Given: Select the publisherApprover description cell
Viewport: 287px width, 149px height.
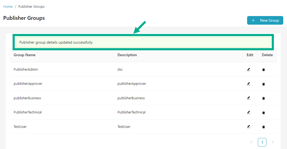Looking at the screenshot, I should (132, 84).
